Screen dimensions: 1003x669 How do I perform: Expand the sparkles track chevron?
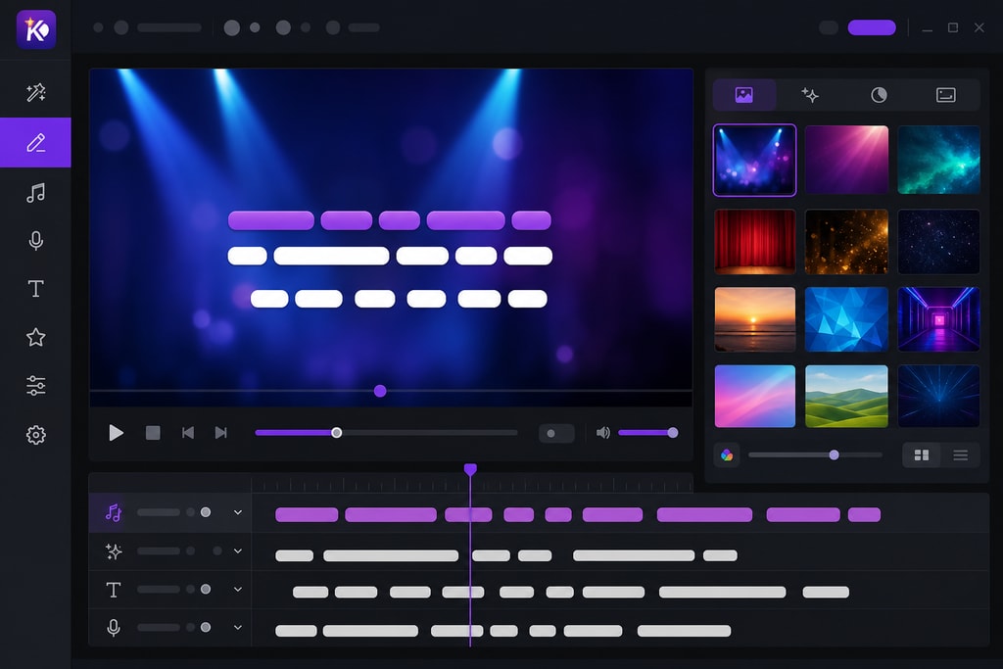pos(238,550)
